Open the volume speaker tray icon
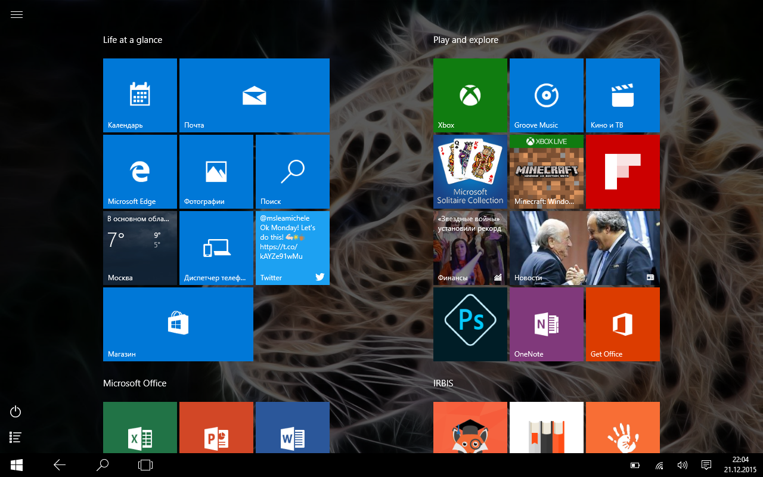This screenshot has height=477, width=763. click(683, 465)
